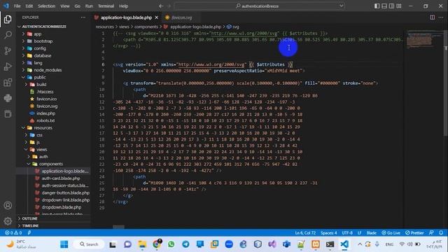Open the Accounts icon
The height and width of the screenshot is (252, 448).
pos(8,205)
